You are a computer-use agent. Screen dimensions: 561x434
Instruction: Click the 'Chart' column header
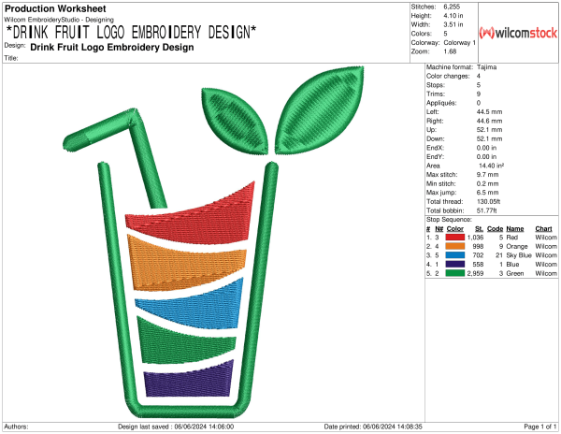tap(543, 228)
